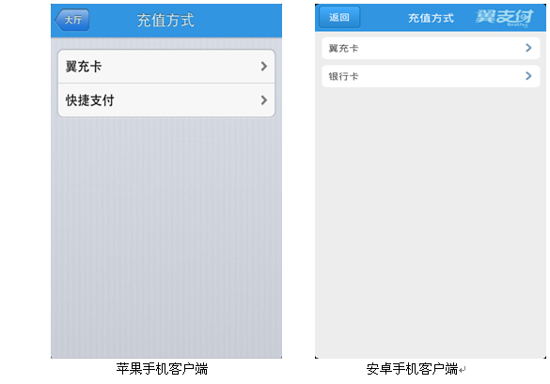
Task: Click the blue chevron beside Android 翼充卡
Action: (528, 48)
